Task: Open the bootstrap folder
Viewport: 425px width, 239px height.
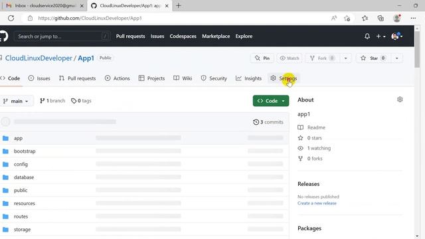Action: [25, 151]
